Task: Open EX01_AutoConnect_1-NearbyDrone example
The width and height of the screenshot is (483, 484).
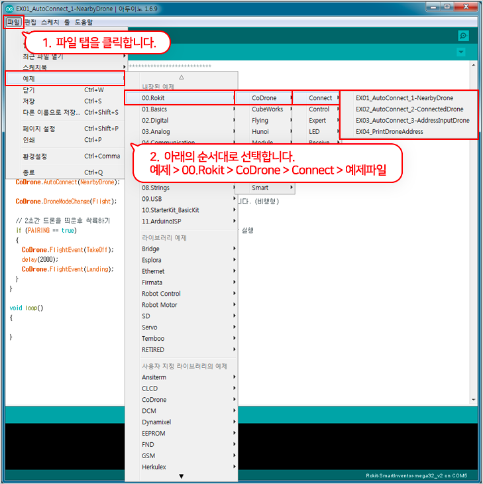Action: (x=404, y=98)
